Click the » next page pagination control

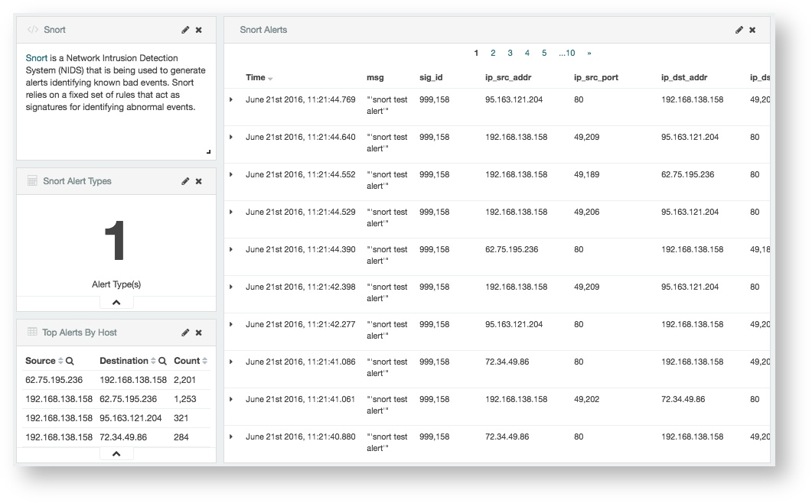pyautogui.click(x=589, y=53)
